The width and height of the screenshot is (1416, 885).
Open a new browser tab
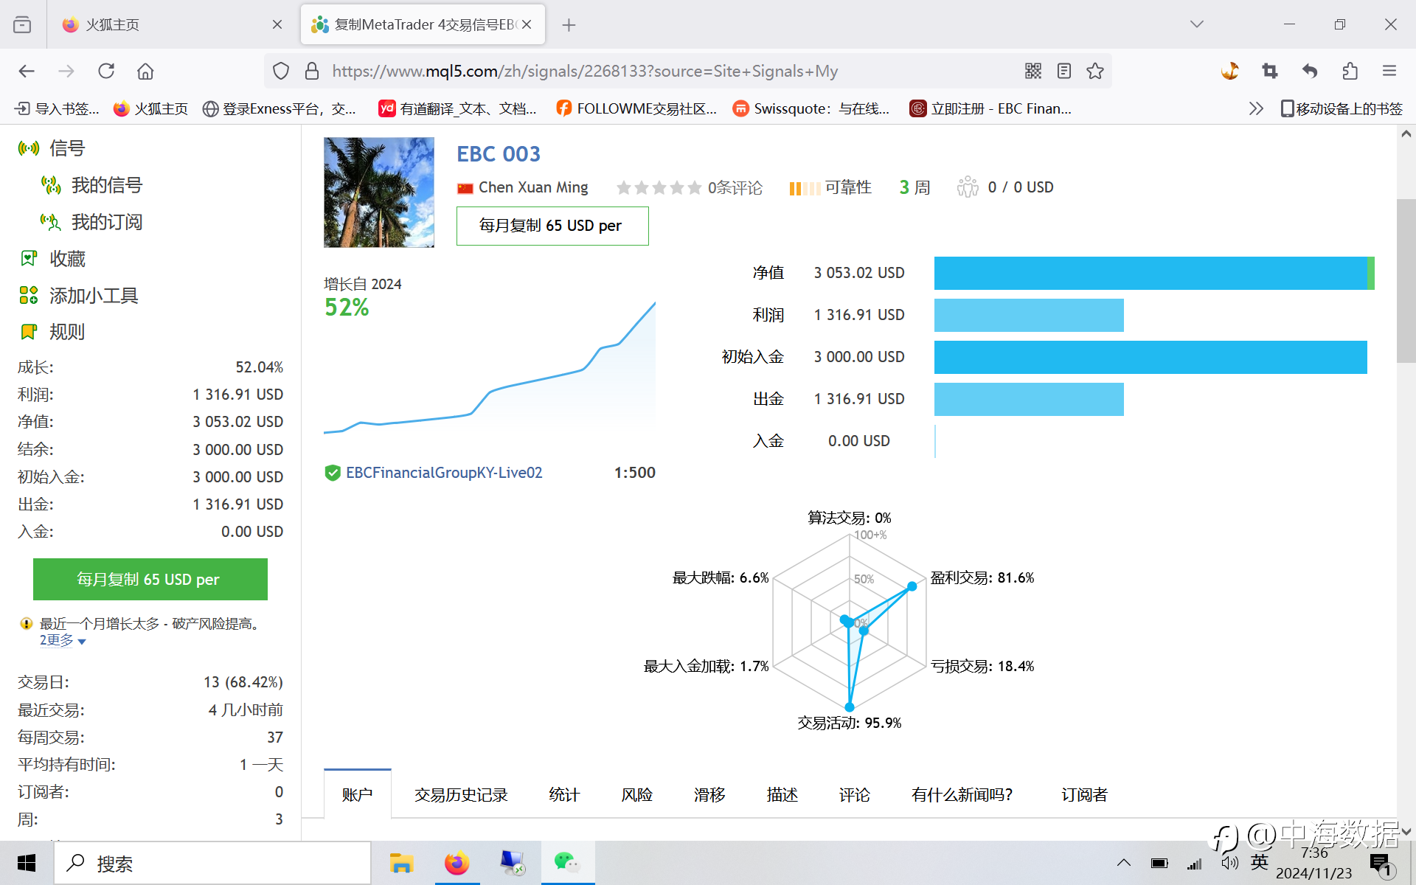(x=569, y=24)
